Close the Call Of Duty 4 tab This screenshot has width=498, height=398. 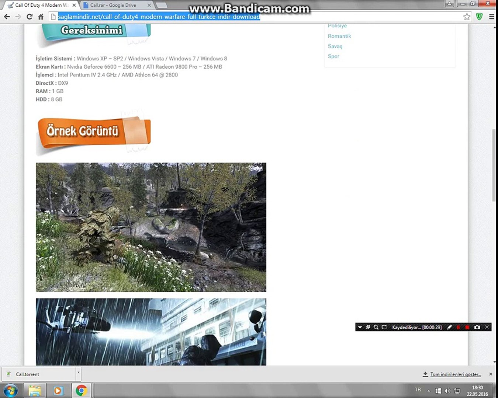(x=74, y=5)
